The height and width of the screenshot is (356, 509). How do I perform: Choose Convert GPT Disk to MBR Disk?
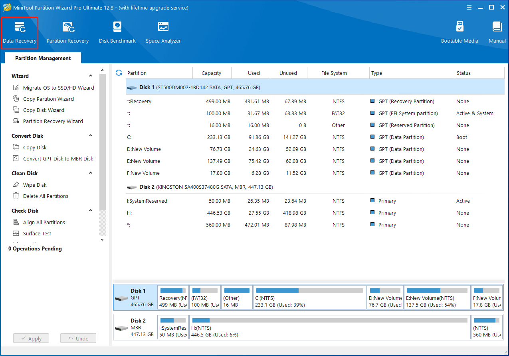[x=53, y=158]
